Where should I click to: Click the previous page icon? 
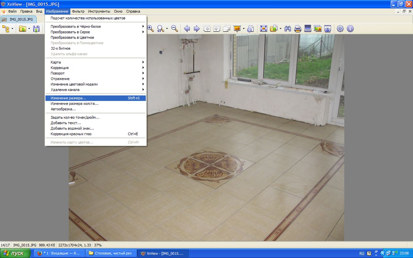[x=207, y=29]
